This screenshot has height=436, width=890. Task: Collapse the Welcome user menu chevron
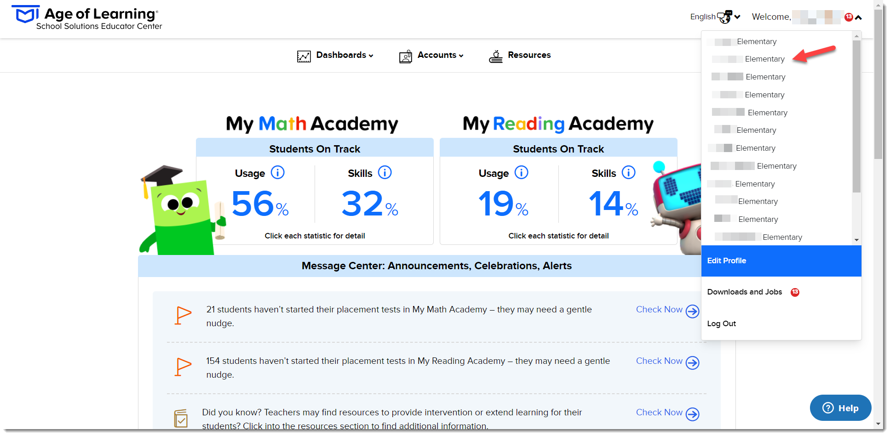(x=858, y=17)
